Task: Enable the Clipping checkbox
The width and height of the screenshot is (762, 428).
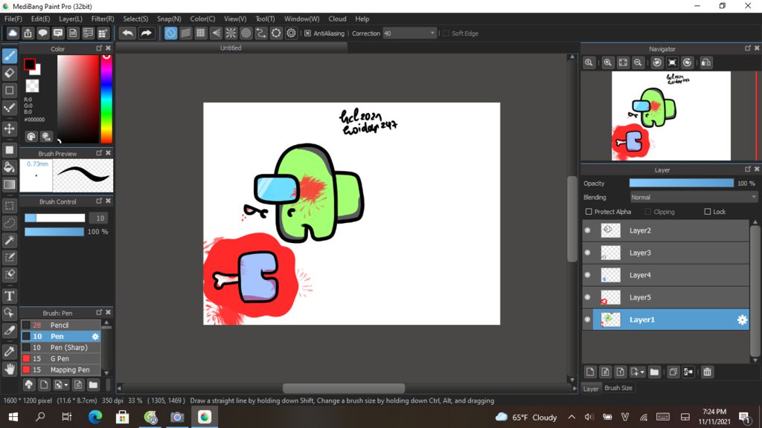Action: click(x=648, y=212)
